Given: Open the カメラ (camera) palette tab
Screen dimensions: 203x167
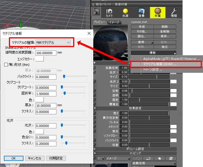Looking at the screenshot, I should point(109,13).
